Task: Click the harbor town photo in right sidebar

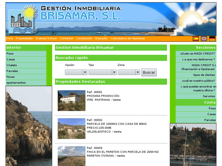Action: (x=193, y=145)
